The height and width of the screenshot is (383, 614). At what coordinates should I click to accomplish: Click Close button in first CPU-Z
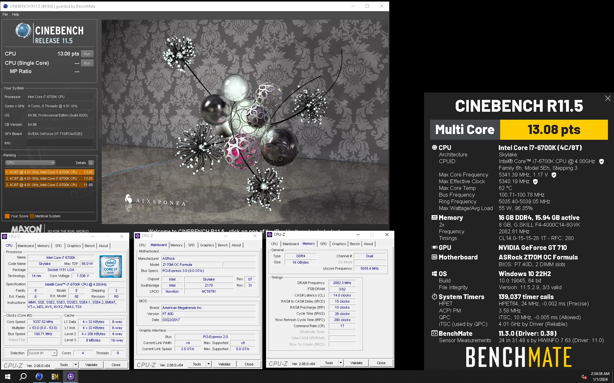point(116,364)
